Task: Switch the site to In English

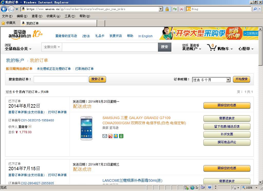Action: pyautogui.click(x=145, y=36)
